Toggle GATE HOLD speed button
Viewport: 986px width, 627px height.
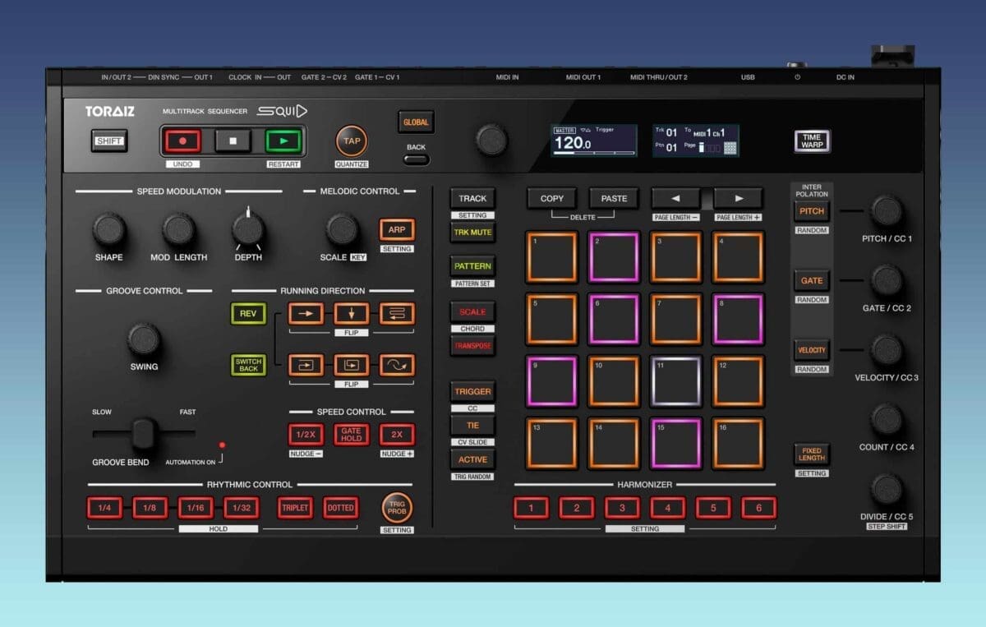click(x=352, y=435)
